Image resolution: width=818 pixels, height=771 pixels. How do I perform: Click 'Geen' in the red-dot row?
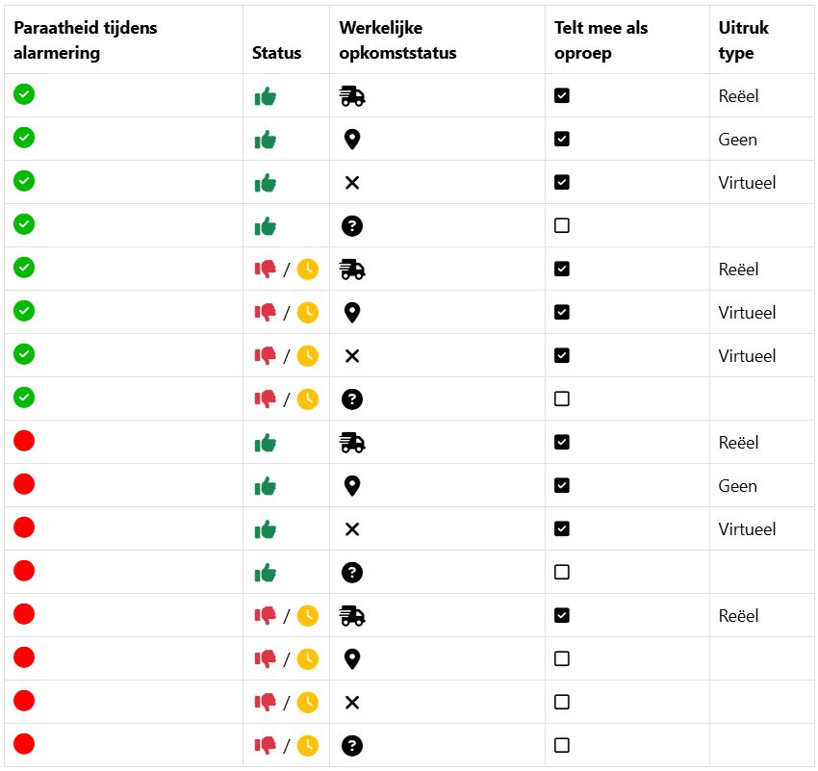pyautogui.click(x=738, y=486)
